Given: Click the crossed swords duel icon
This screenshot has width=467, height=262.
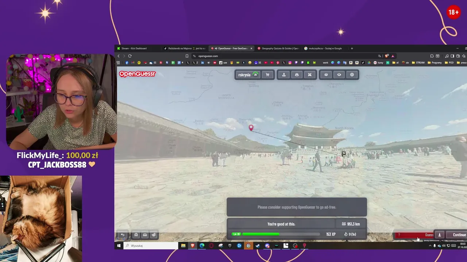Looking at the screenshot, I should [x=309, y=75].
